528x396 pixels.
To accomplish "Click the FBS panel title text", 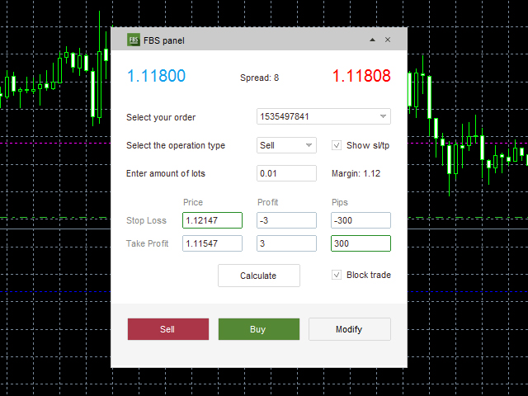I will coord(164,40).
